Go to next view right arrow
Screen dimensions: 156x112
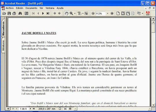click(60, 13)
